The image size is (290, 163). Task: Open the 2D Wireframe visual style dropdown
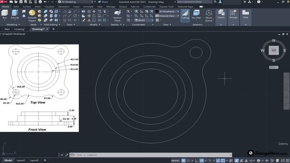(167, 11)
